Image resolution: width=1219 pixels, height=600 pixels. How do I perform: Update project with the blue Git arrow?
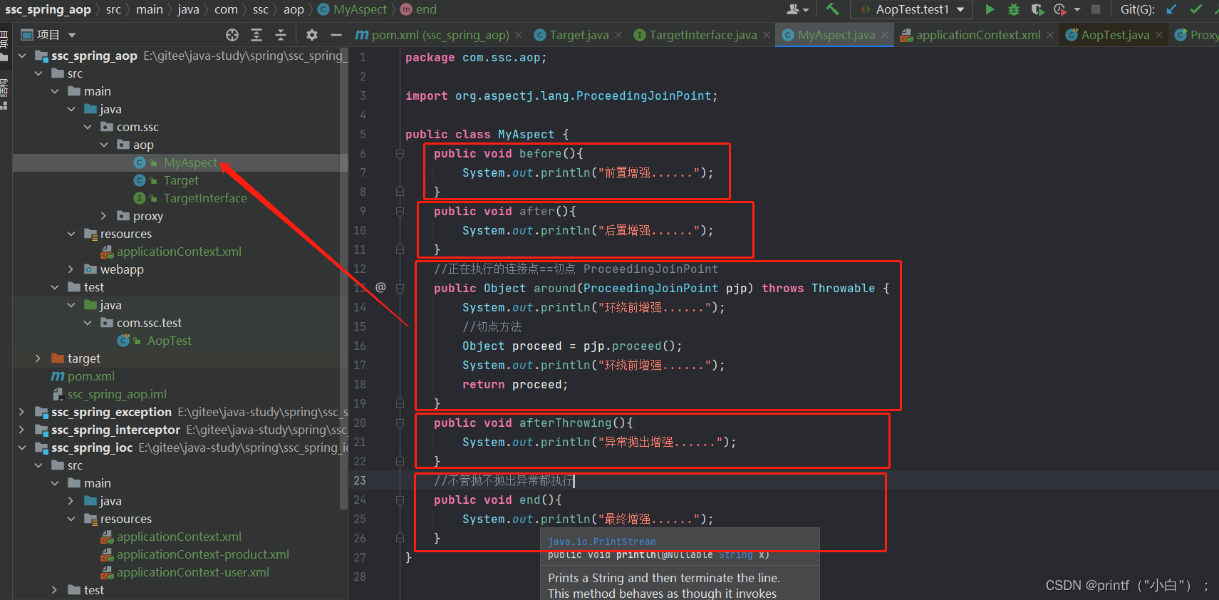tap(1171, 9)
